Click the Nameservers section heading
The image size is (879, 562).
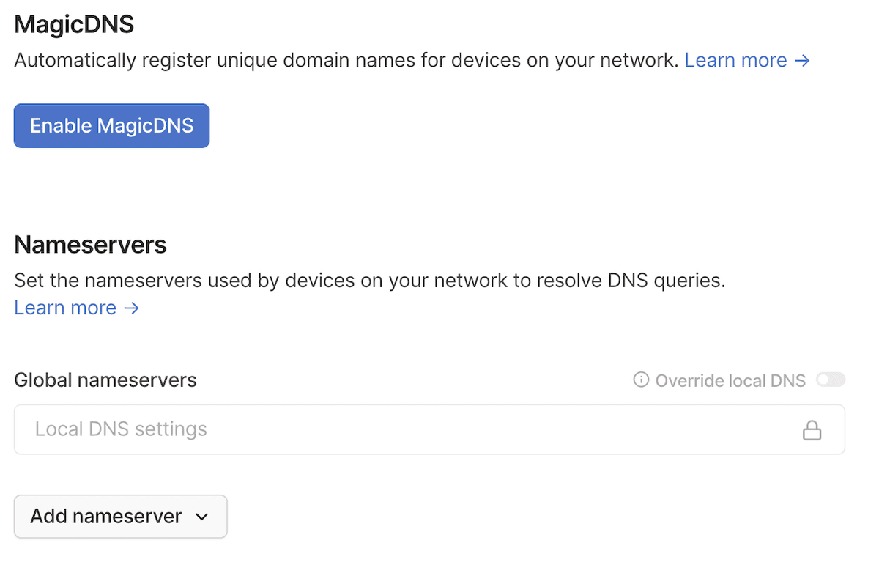(x=89, y=244)
